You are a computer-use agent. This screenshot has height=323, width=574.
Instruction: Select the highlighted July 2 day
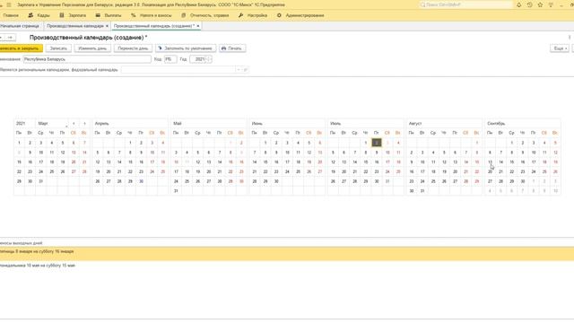tap(377, 143)
